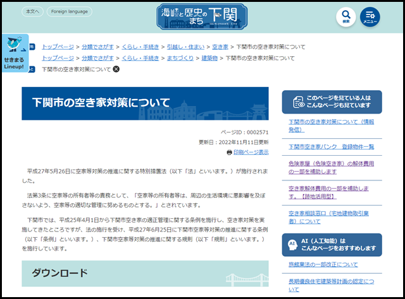The width and height of the screenshot is (405, 299).
Task: Open くらし・手続き in first breadcrumb row
Action: (x=140, y=47)
